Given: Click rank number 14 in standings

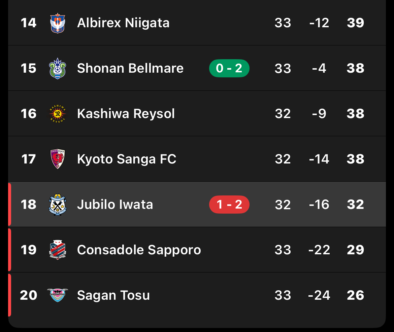Looking at the screenshot, I should tap(29, 23).
